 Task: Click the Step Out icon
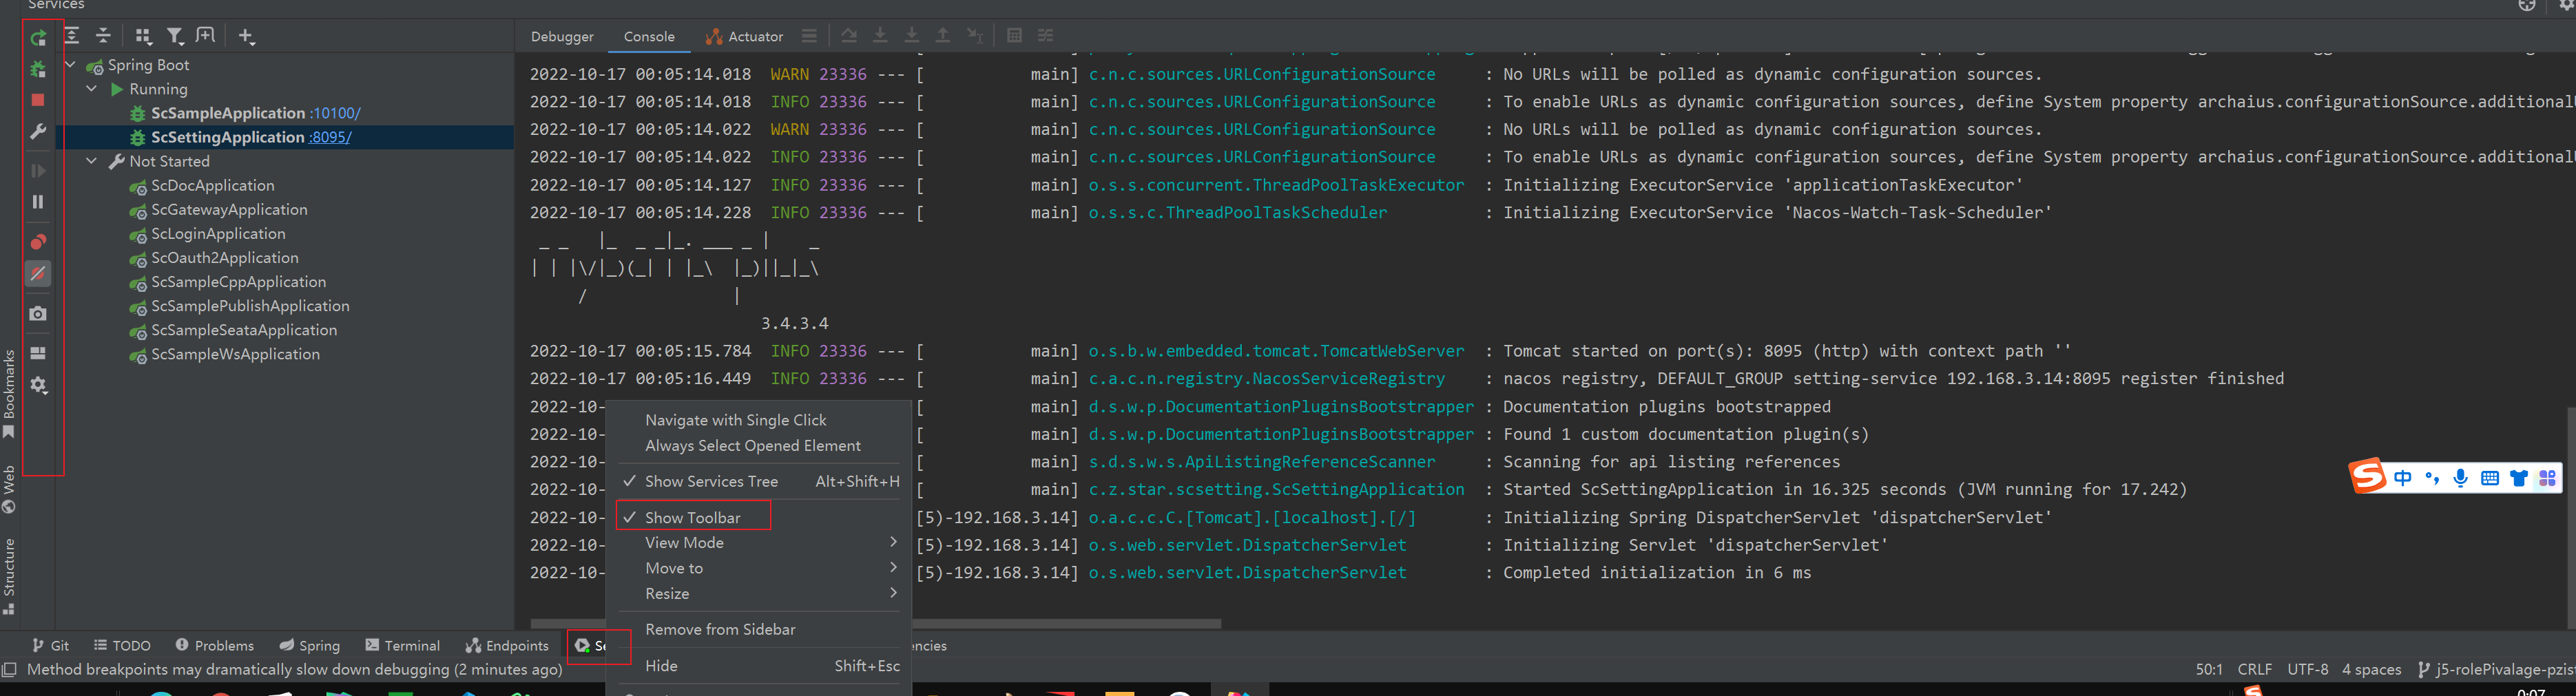point(942,36)
